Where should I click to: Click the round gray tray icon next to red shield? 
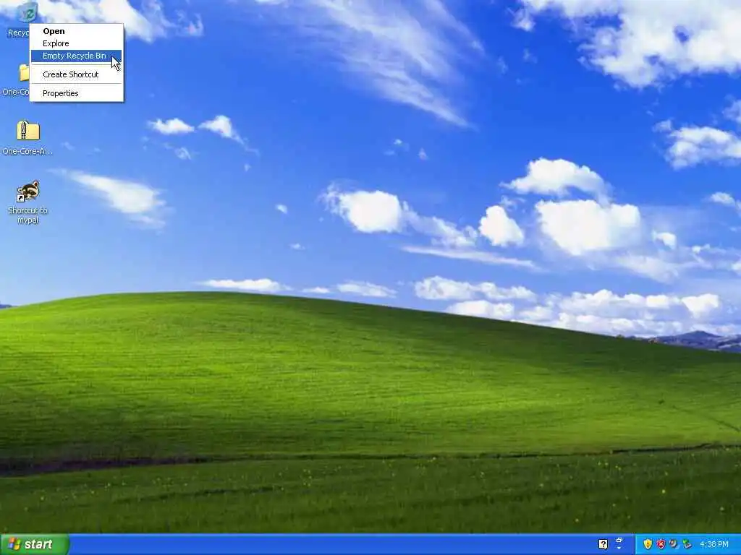click(x=674, y=544)
